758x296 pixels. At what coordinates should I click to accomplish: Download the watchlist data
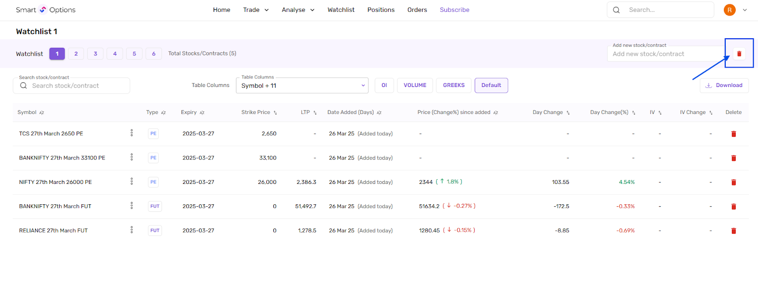(724, 86)
